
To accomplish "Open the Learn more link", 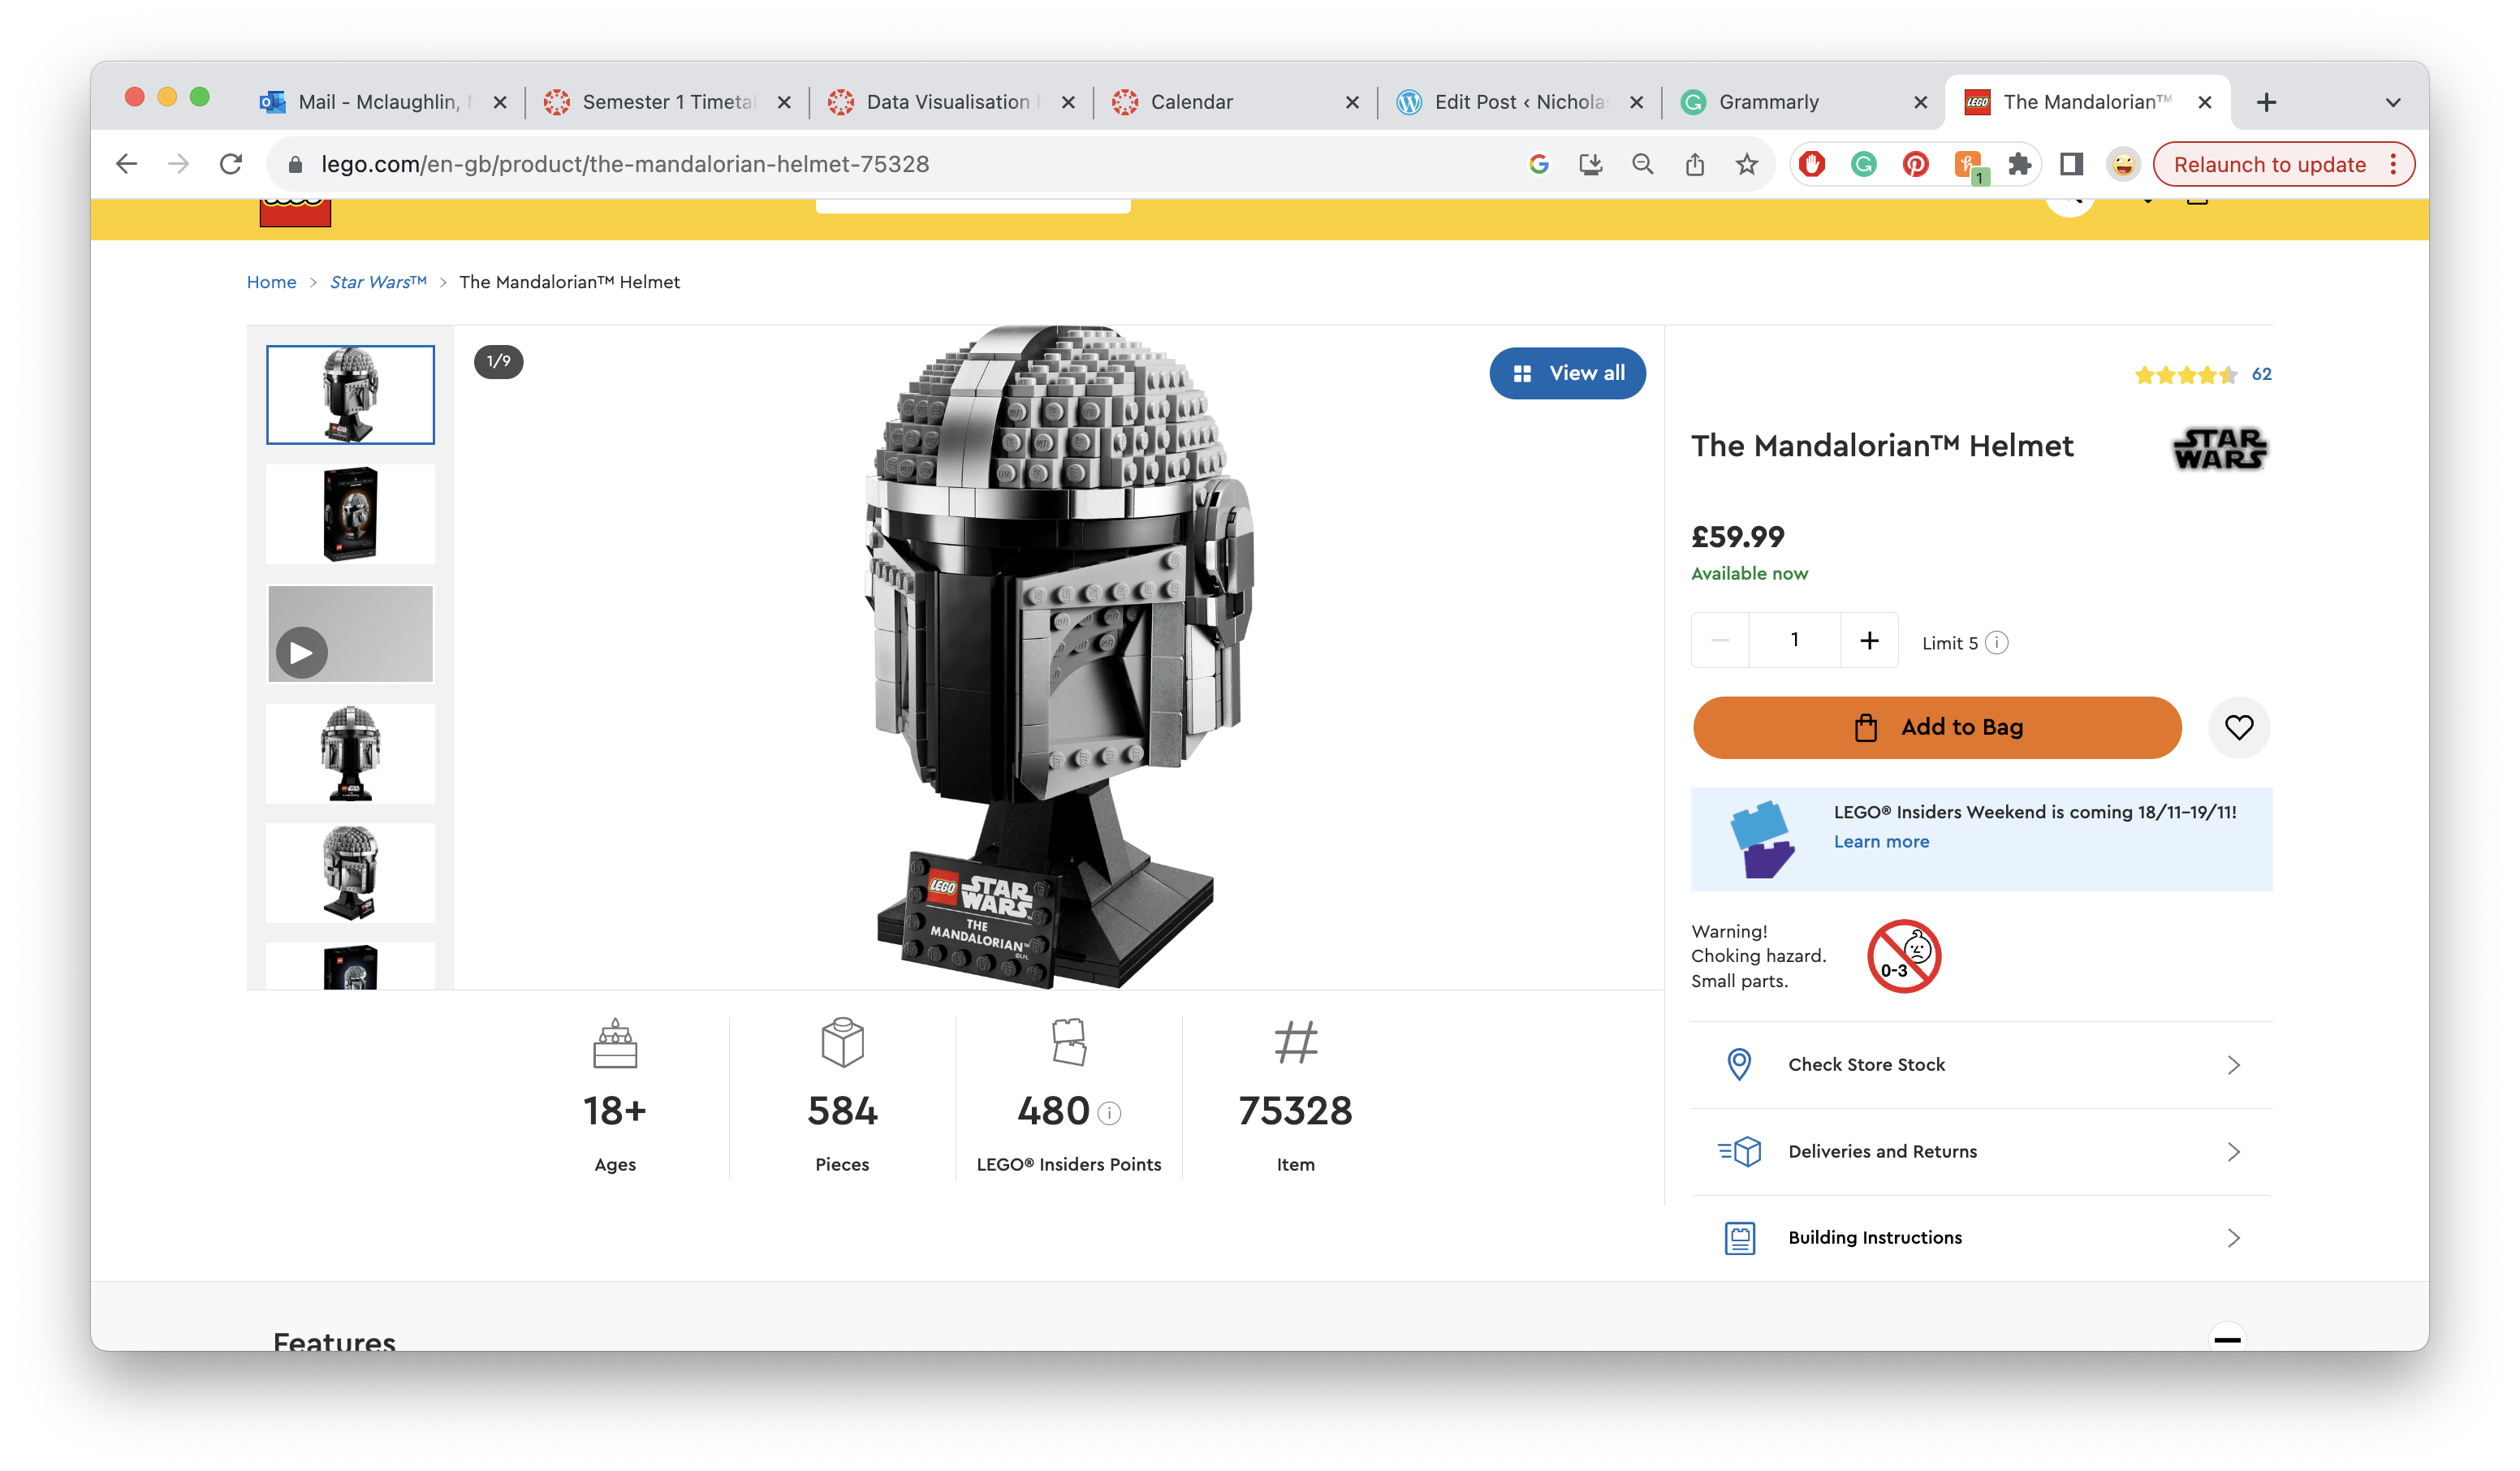I will coord(1881,842).
